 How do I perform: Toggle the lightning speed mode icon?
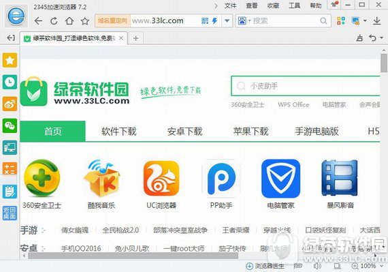(214, 21)
